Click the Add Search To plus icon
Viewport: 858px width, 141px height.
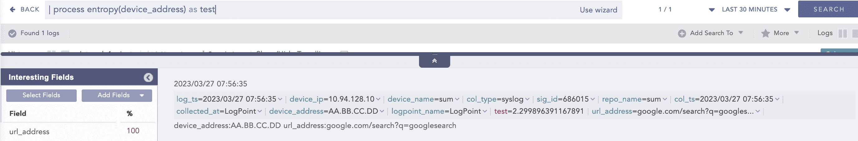[682, 34]
